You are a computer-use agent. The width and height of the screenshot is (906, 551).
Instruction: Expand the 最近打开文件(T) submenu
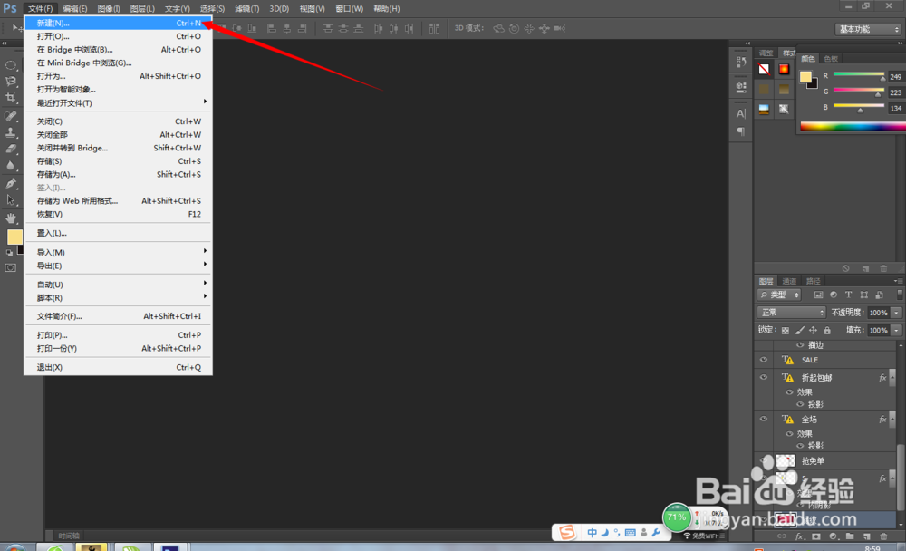click(x=118, y=103)
